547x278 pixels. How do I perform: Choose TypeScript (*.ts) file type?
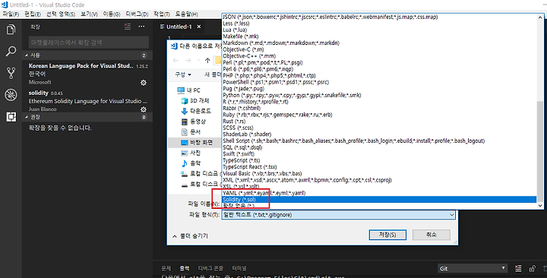coord(379,160)
